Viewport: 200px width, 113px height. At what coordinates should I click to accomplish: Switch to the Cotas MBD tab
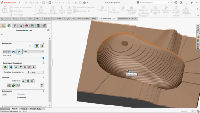point(57,19)
